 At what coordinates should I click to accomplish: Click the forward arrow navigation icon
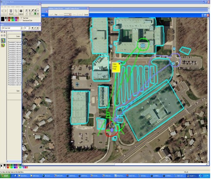[x=6, y=11]
